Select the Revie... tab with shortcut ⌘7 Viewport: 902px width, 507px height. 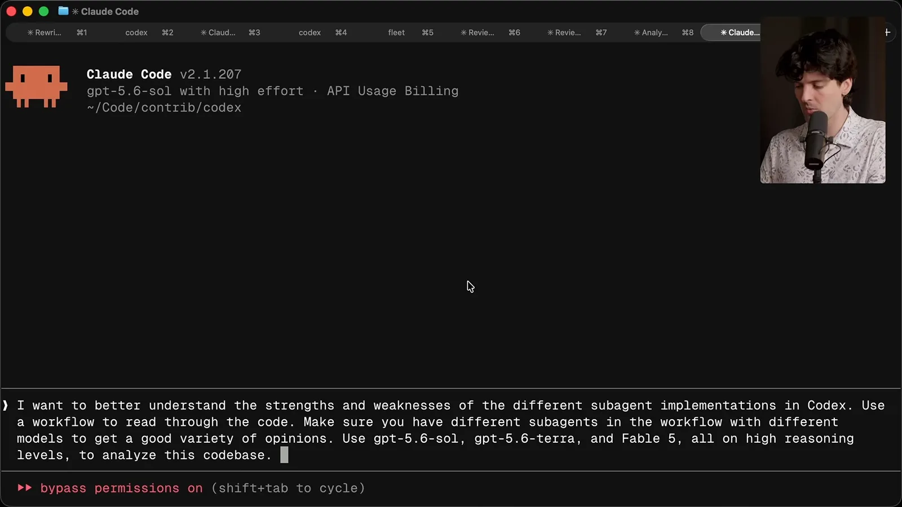click(577, 33)
